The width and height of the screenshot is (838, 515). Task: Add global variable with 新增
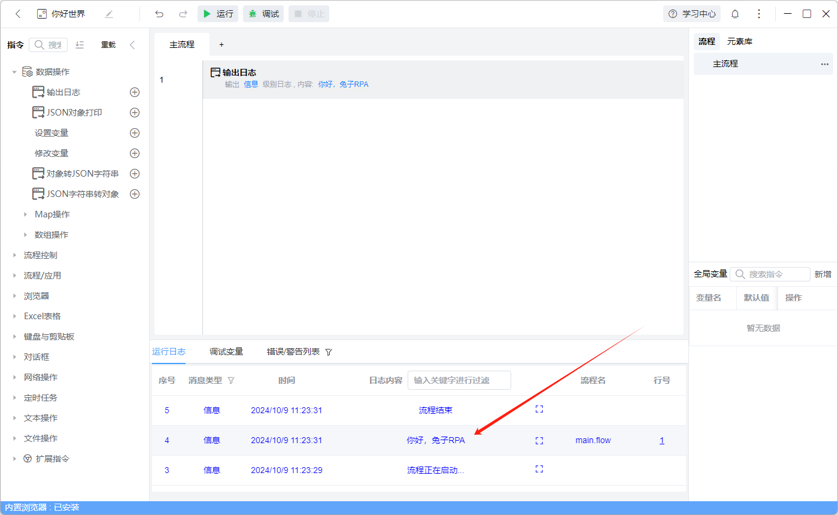tap(823, 274)
